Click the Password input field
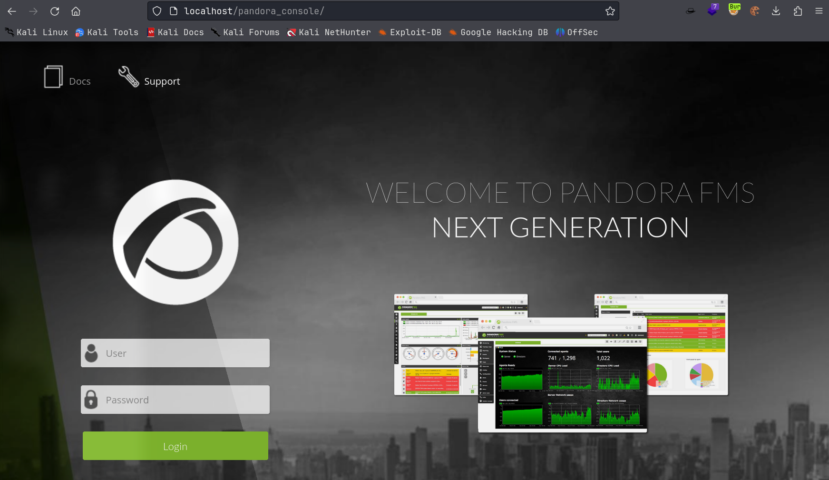 [175, 400]
